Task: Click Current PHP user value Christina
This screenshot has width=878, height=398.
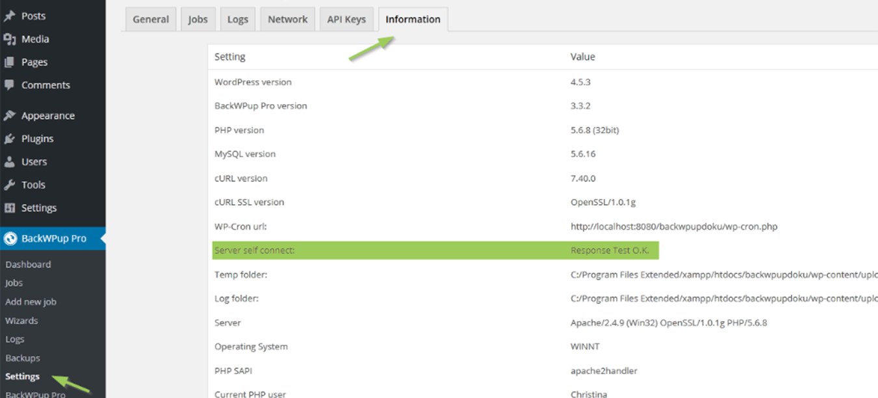Action: coord(589,394)
